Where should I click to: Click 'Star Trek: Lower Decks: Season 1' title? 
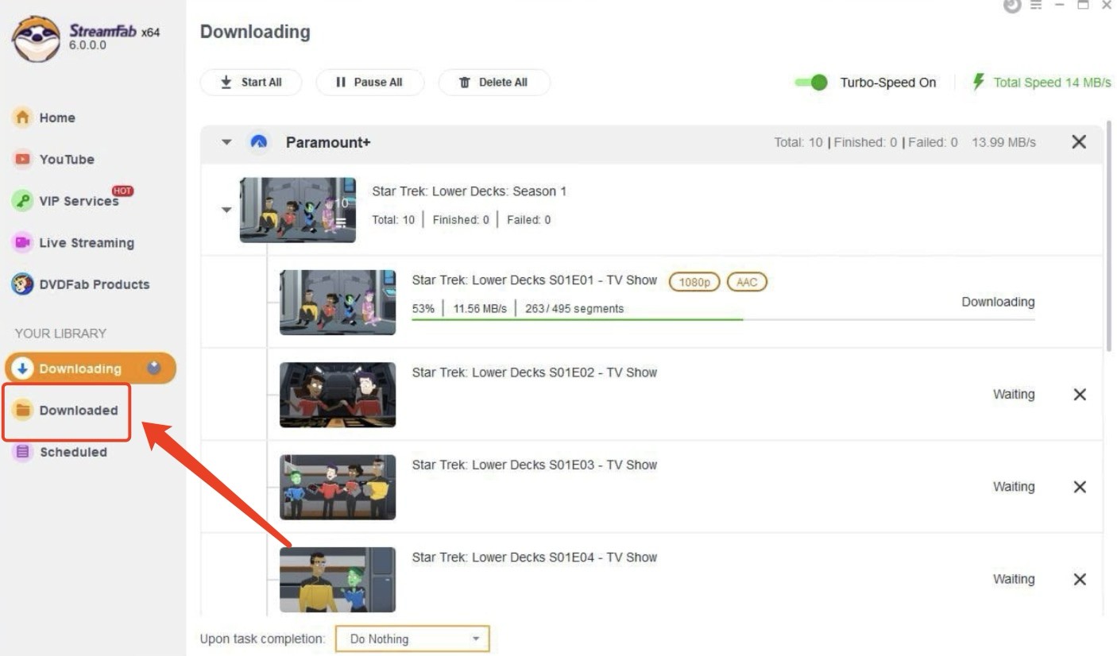[x=470, y=191]
